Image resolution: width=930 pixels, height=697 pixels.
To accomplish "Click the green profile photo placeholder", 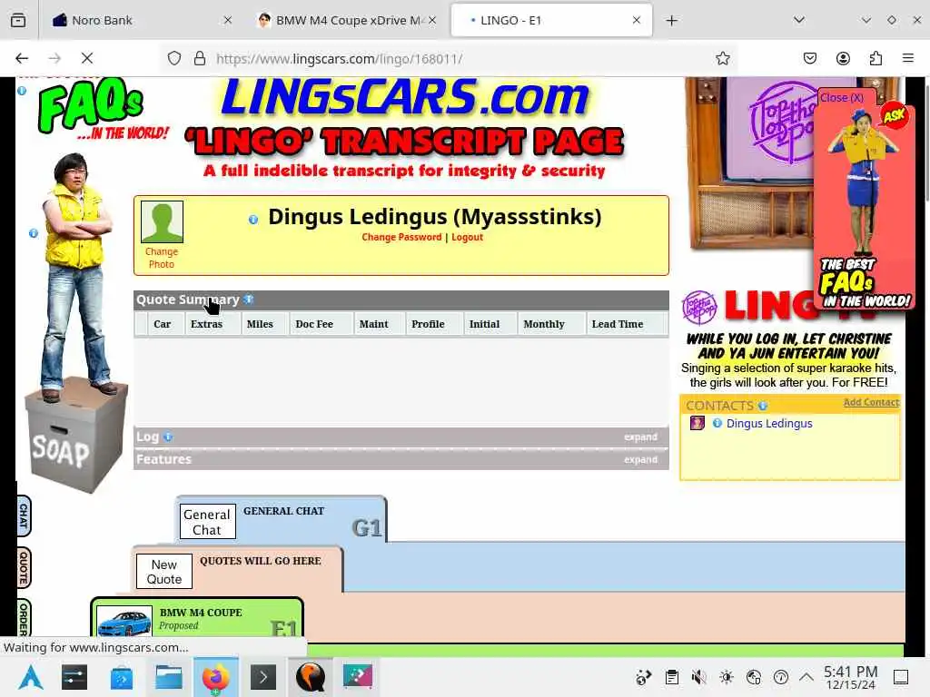I will [162, 221].
